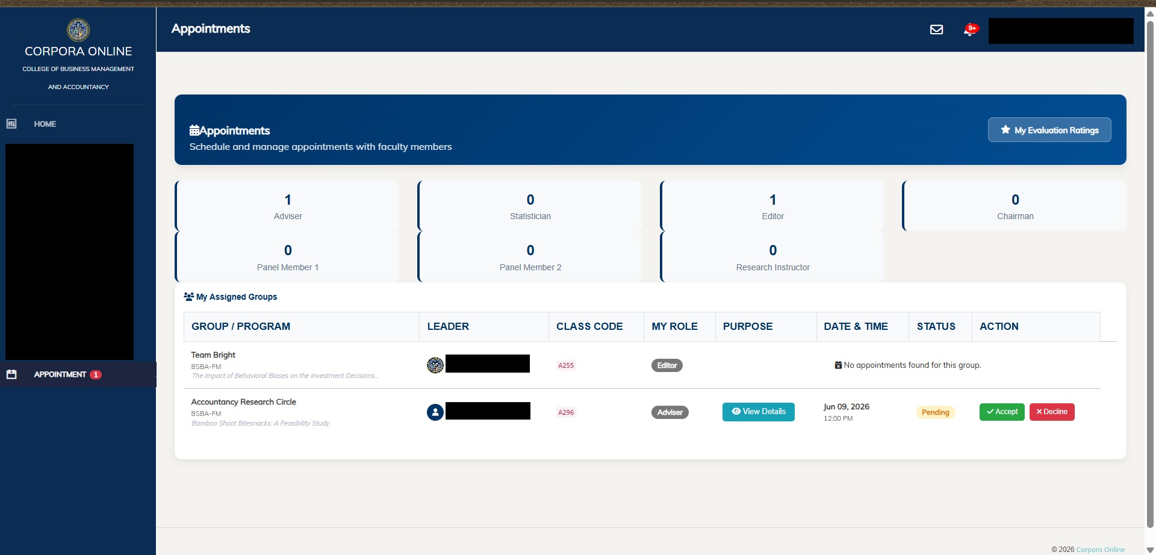Click the Corpora Online college logo
The height and width of the screenshot is (555, 1156).
(78, 29)
